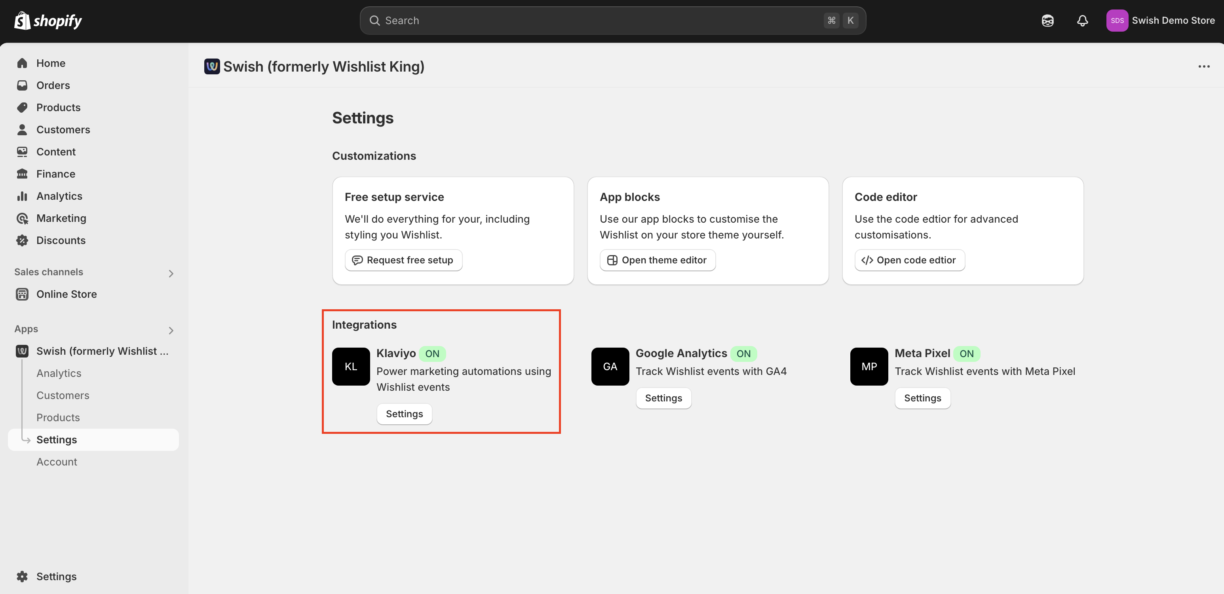Click the Google Analytics ON badge
Viewport: 1224px width, 594px height.
click(x=743, y=353)
